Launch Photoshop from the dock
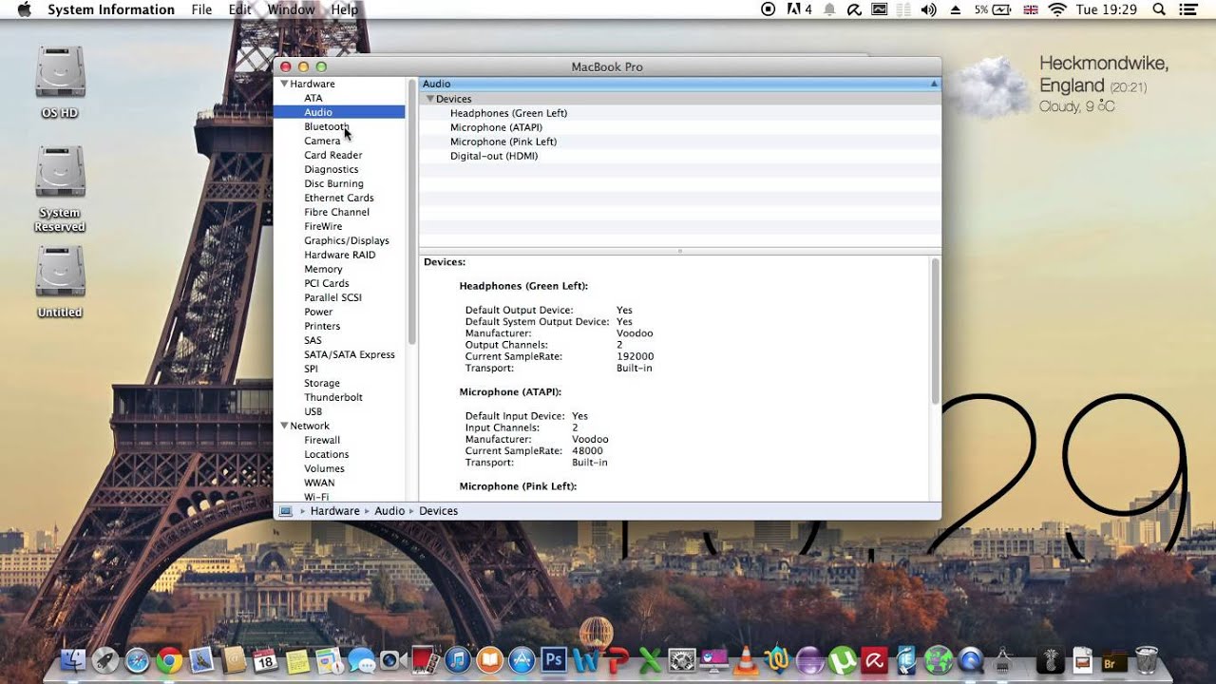The width and height of the screenshot is (1216, 684). 553,660
